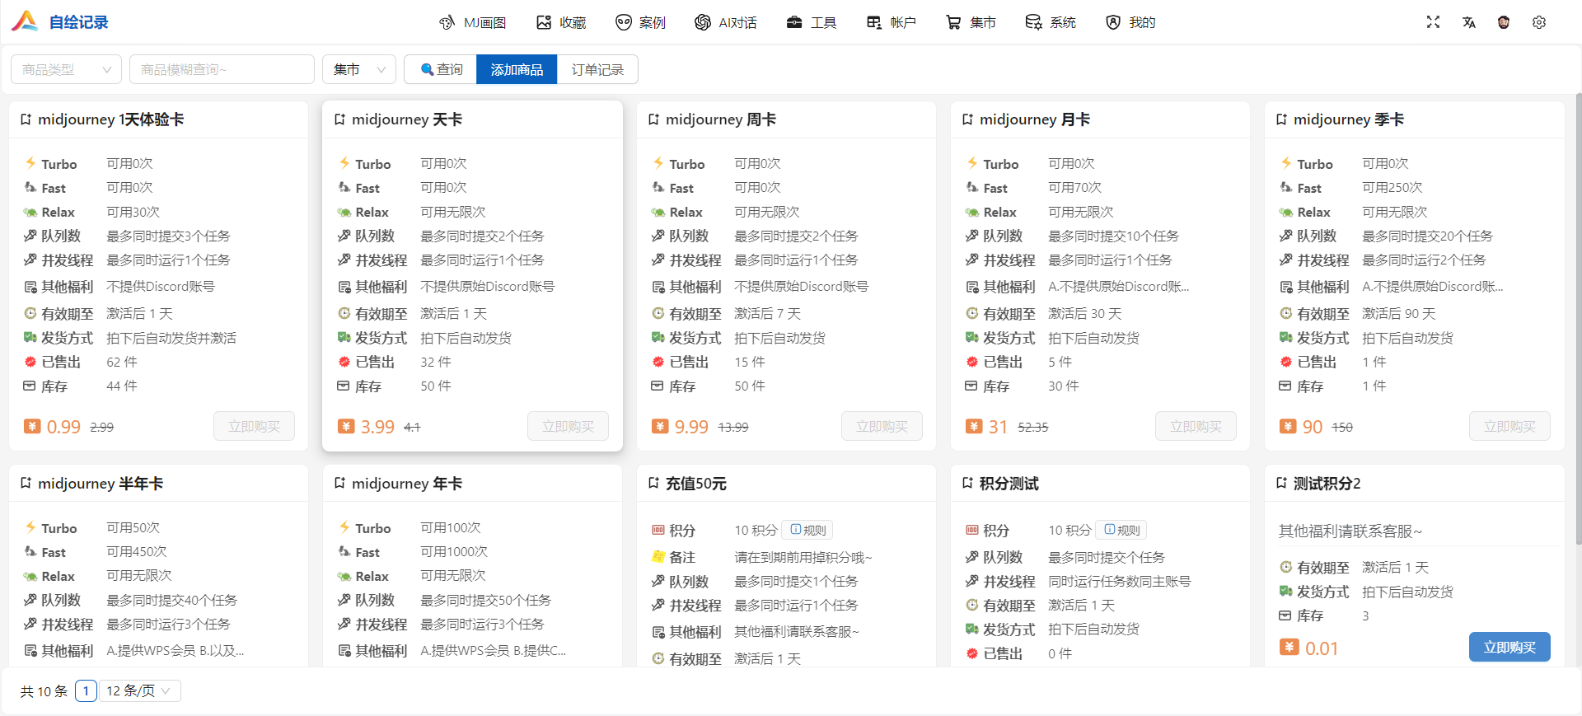Click the 查询 search button
Viewport: 1582px width, 716px height.
tap(441, 69)
